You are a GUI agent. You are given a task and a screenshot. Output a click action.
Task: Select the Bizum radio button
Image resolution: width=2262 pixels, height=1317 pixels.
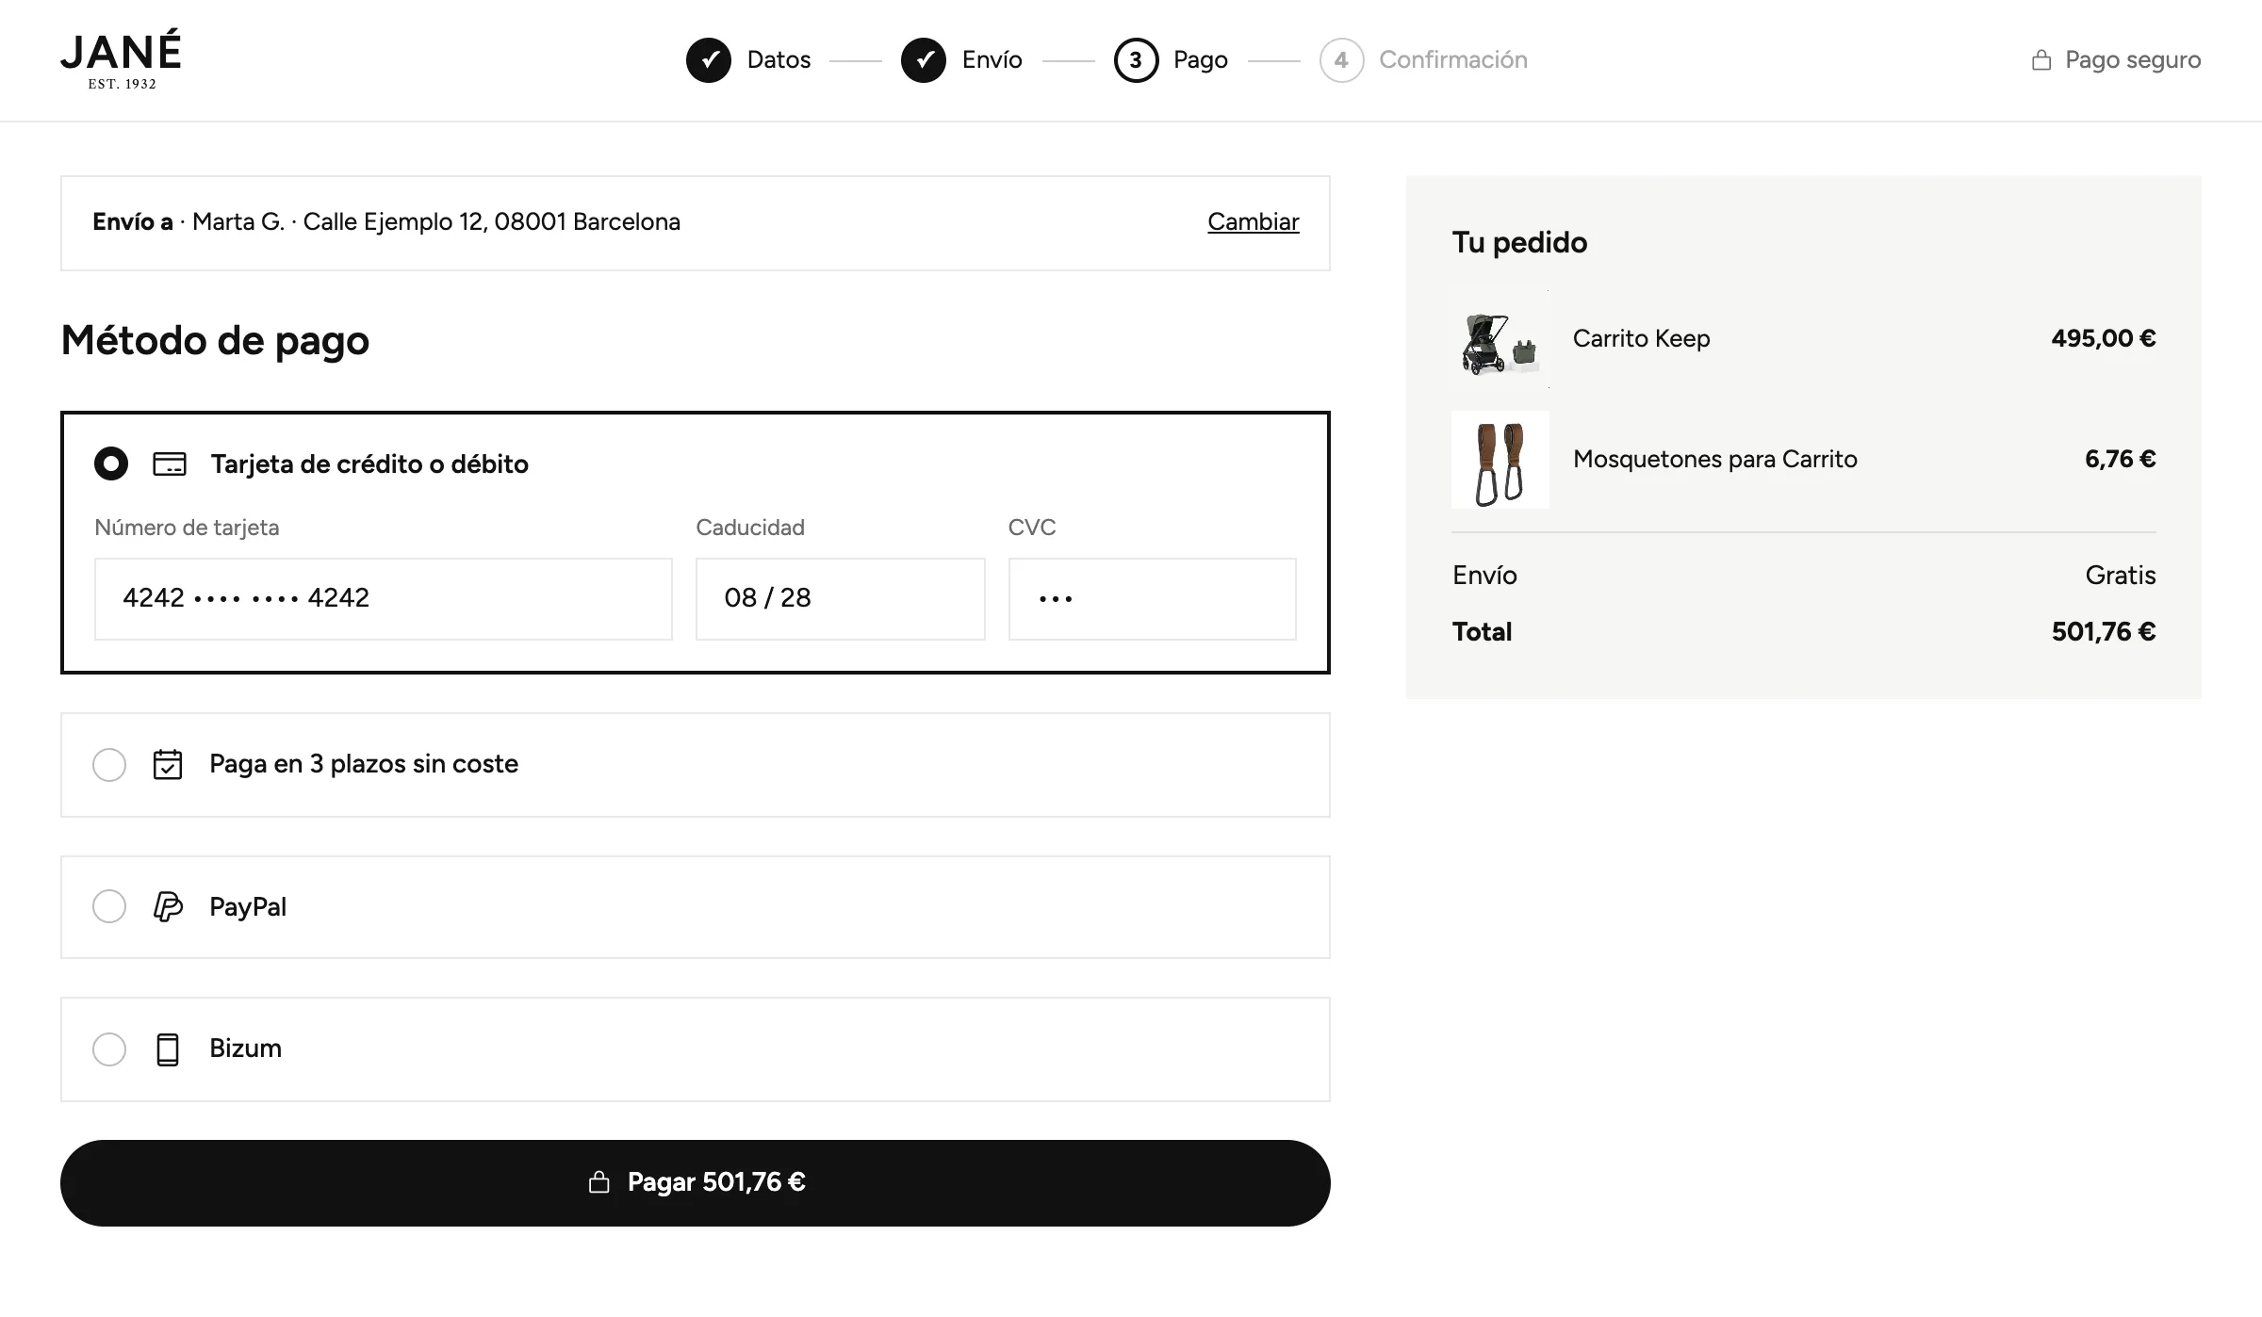click(109, 1049)
